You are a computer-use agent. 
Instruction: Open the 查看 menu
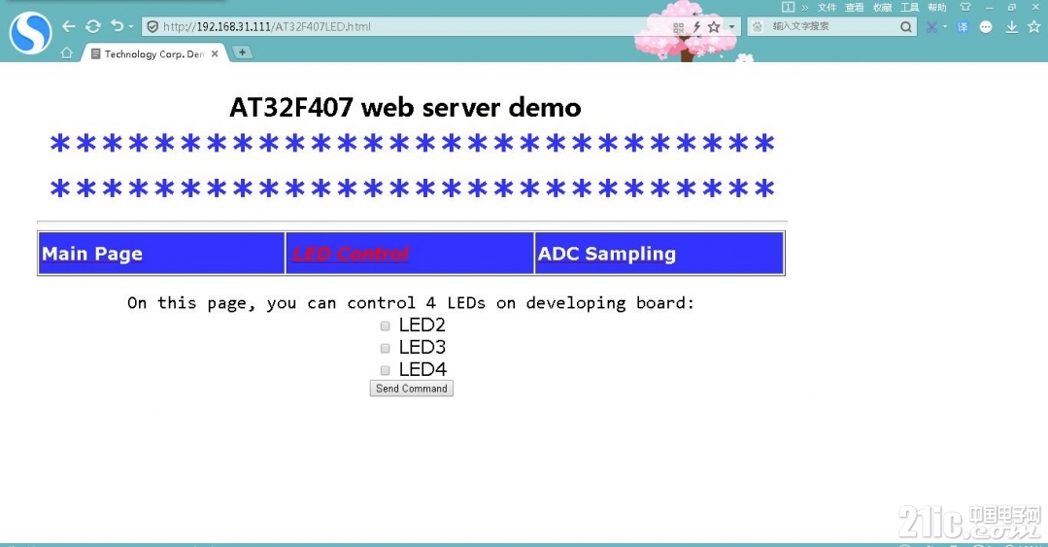pyautogui.click(x=854, y=8)
